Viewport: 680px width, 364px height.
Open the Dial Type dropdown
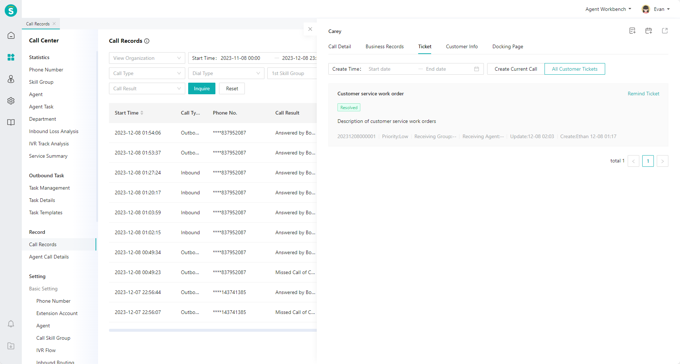point(226,73)
